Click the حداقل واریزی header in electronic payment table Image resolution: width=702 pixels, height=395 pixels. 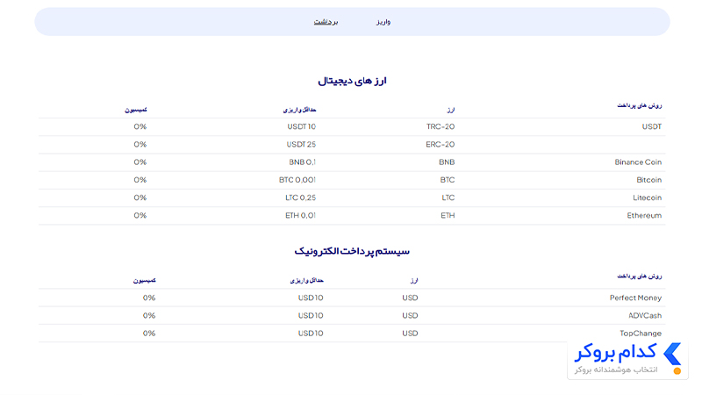(x=306, y=280)
